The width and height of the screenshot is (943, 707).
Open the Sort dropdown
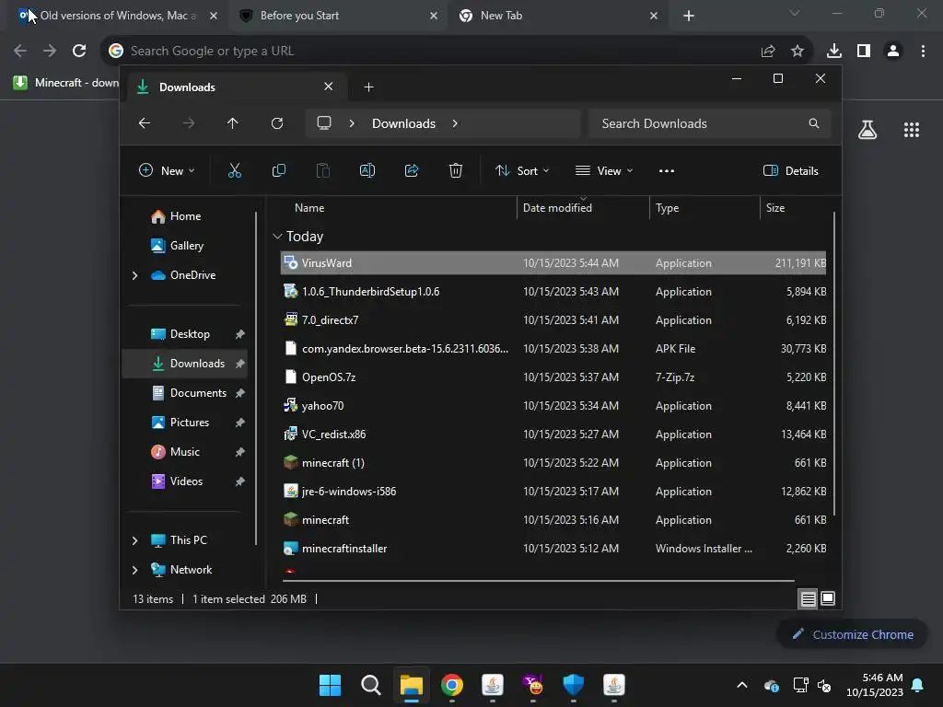tap(521, 170)
